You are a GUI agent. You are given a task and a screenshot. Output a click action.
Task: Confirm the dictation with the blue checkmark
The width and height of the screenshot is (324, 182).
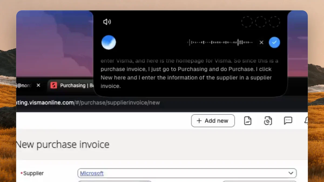coord(274,42)
